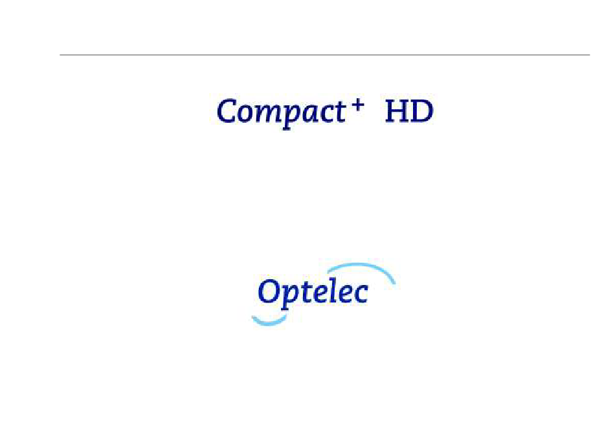Click the letter m in Compact

click(269, 114)
